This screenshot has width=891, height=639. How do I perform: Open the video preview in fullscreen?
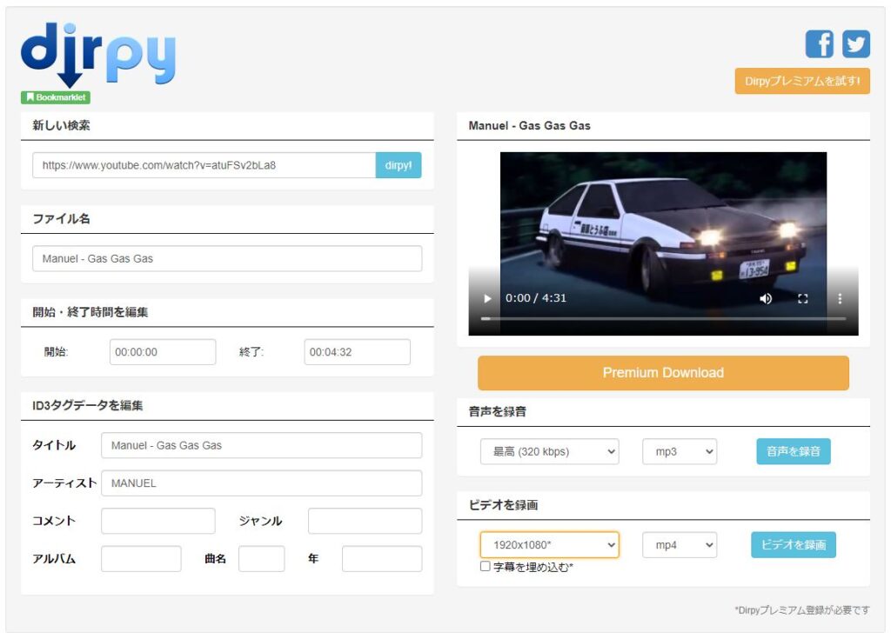coord(802,298)
